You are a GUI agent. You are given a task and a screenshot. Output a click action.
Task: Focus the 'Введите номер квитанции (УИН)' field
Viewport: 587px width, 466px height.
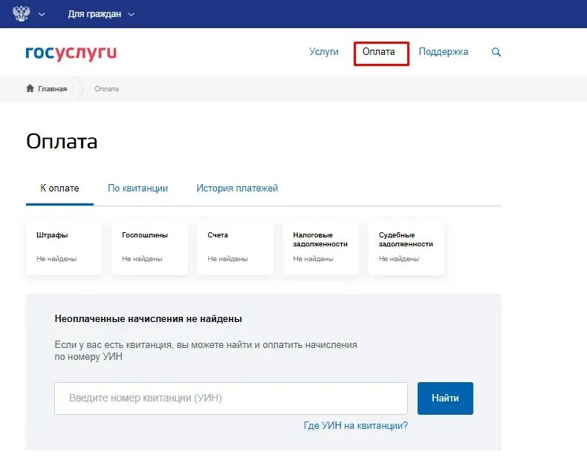click(231, 398)
